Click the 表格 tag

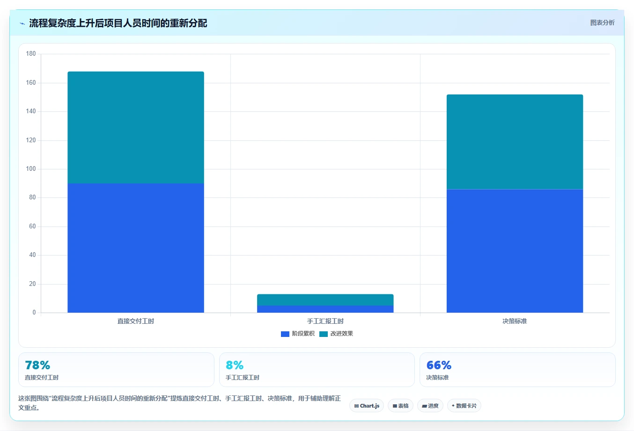[x=400, y=406]
